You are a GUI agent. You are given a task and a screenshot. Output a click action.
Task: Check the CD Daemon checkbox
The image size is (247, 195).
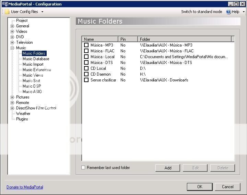[86, 74]
